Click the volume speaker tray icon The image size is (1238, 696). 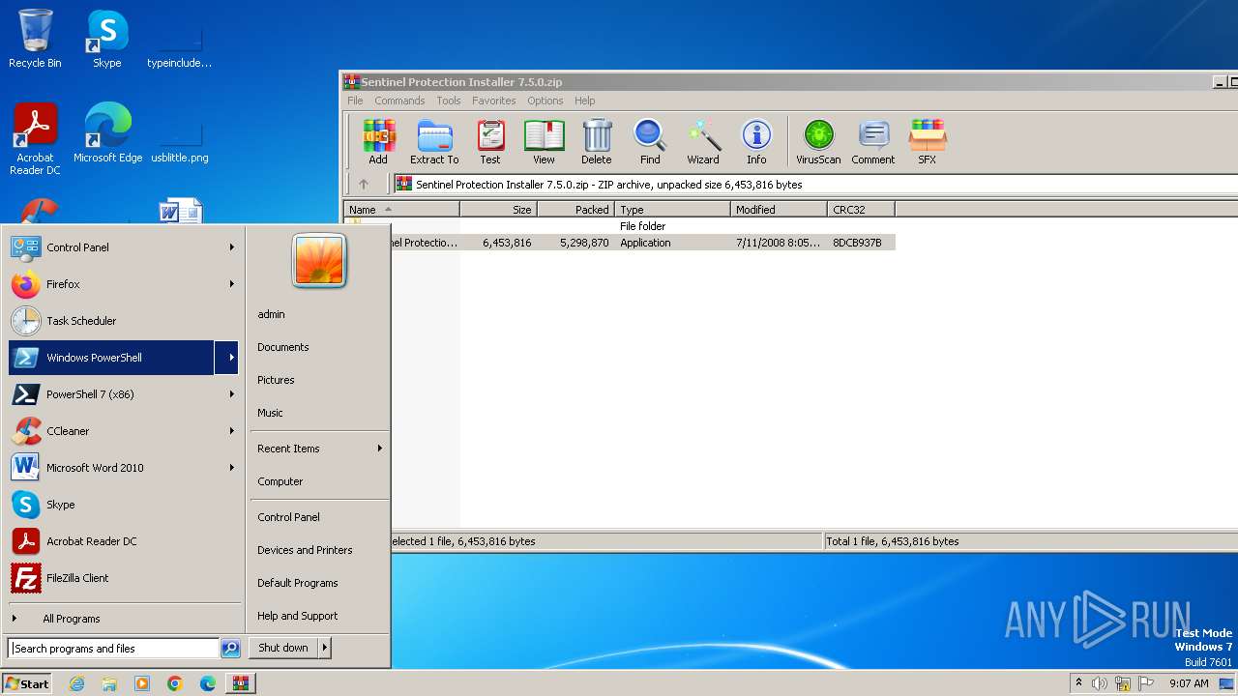pyautogui.click(x=1100, y=683)
